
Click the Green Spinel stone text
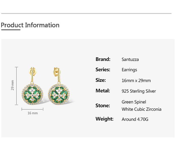[x=134, y=102]
